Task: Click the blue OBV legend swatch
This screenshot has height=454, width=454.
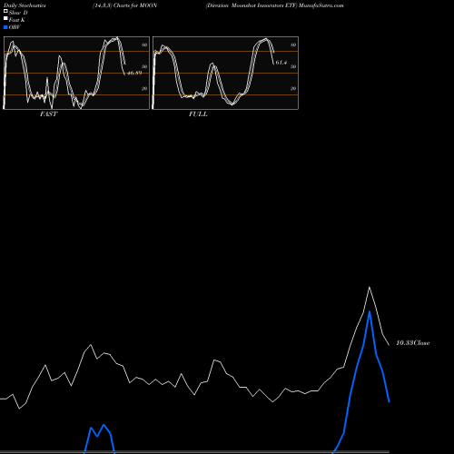Action: click(x=5, y=27)
